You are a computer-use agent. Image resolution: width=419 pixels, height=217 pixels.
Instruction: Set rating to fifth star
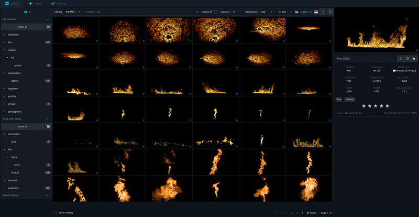click(x=387, y=106)
